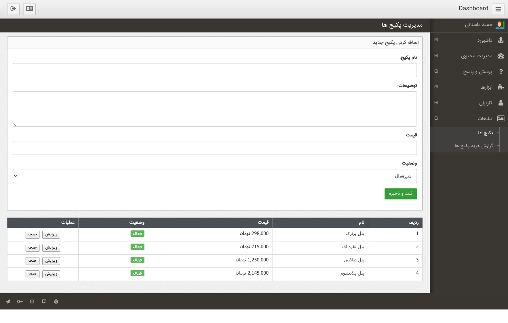Image resolution: width=508 pixels, height=323 pixels.
Task: Click the Chrome icon in footer
Action: coord(56,302)
